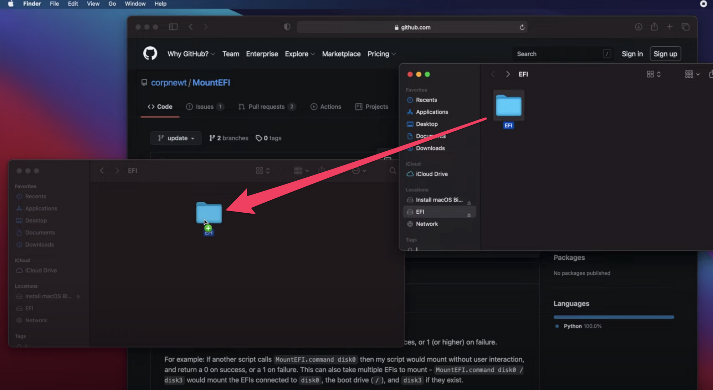Open the Enterprise link

262,54
